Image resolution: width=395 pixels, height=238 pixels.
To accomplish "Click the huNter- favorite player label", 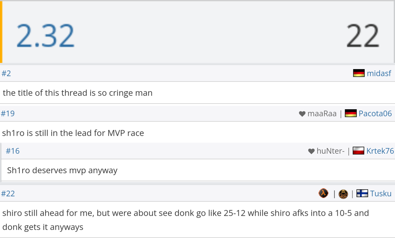I will [x=331, y=151].
